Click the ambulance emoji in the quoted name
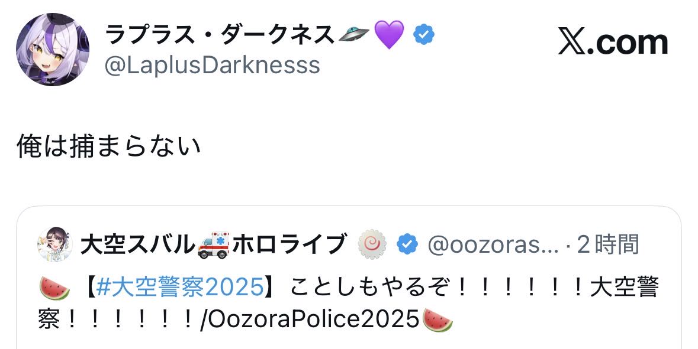698x349 pixels. pyautogui.click(x=213, y=244)
